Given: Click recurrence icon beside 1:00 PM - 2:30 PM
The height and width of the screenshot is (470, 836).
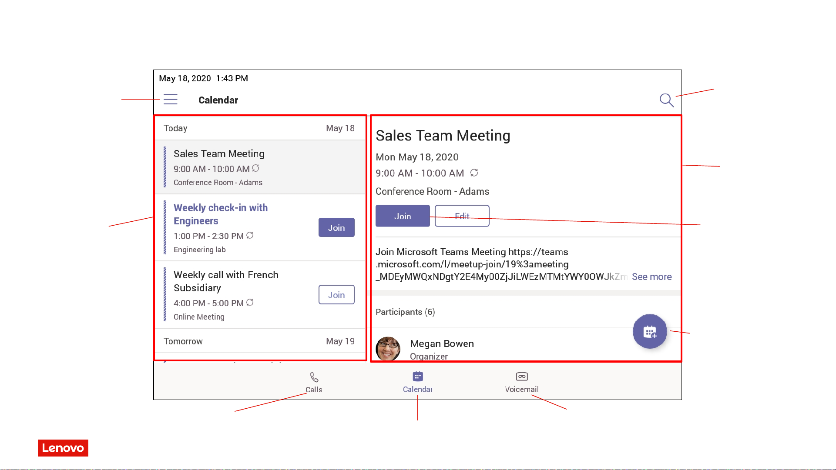Looking at the screenshot, I should (250, 235).
